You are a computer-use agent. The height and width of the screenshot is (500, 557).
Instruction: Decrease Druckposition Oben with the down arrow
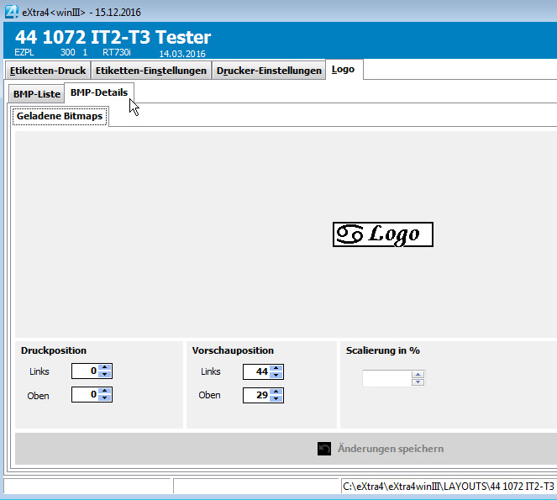[105, 398]
